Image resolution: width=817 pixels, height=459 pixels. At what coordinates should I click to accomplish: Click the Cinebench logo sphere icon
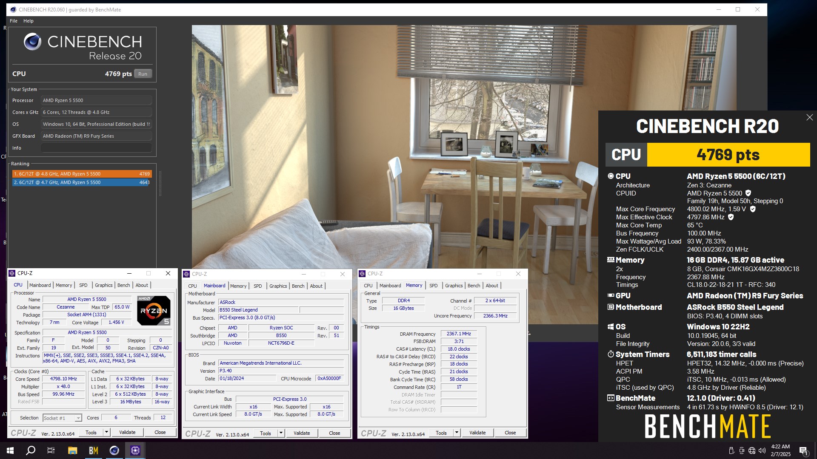[32, 42]
